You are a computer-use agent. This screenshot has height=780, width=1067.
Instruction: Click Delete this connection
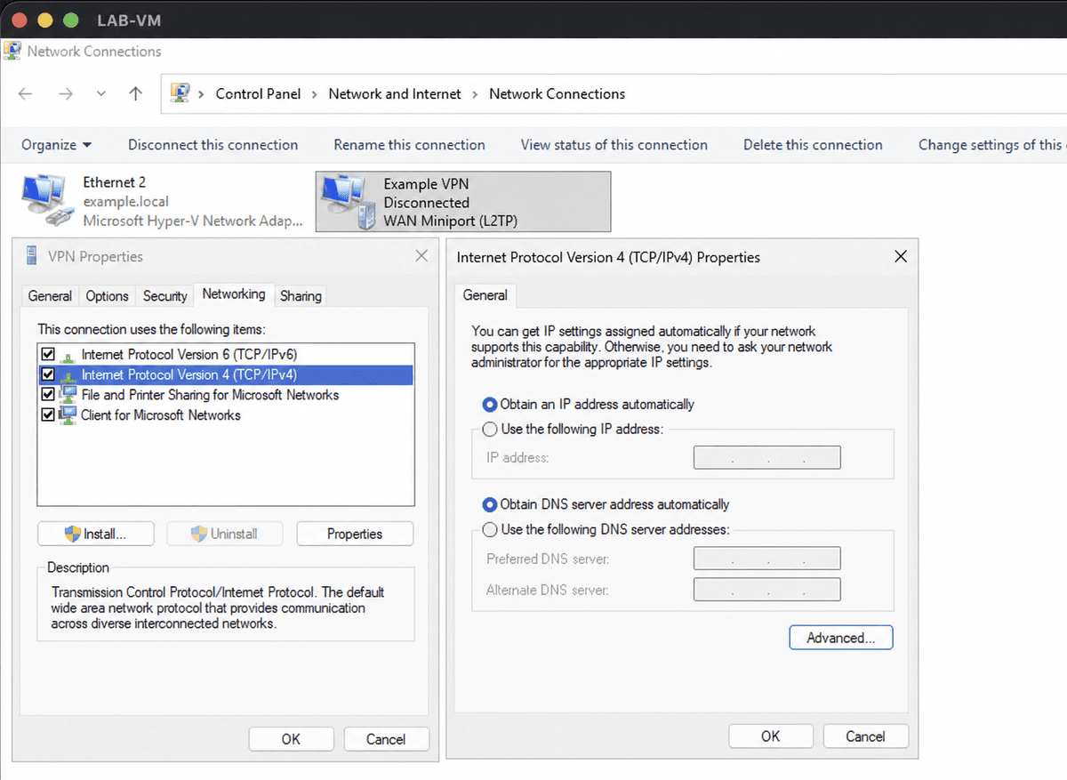pos(813,145)
